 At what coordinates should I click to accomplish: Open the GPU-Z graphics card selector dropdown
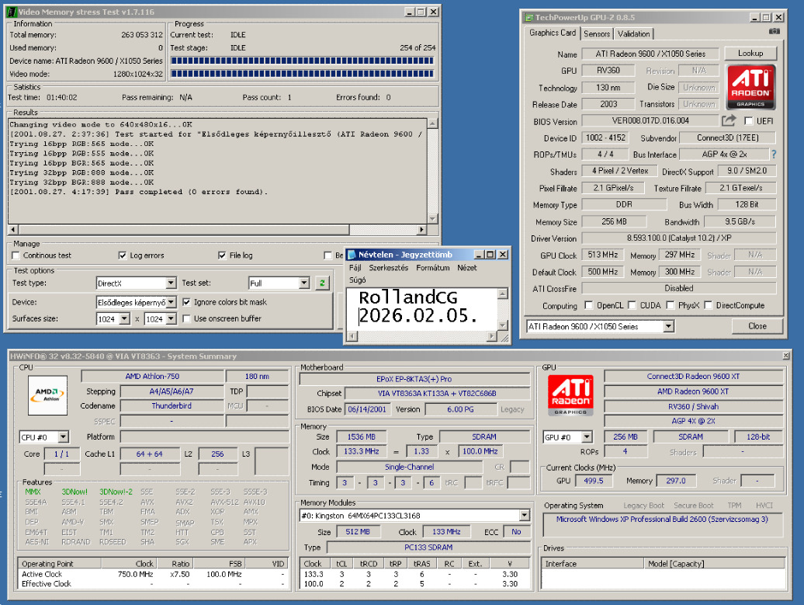669,326
